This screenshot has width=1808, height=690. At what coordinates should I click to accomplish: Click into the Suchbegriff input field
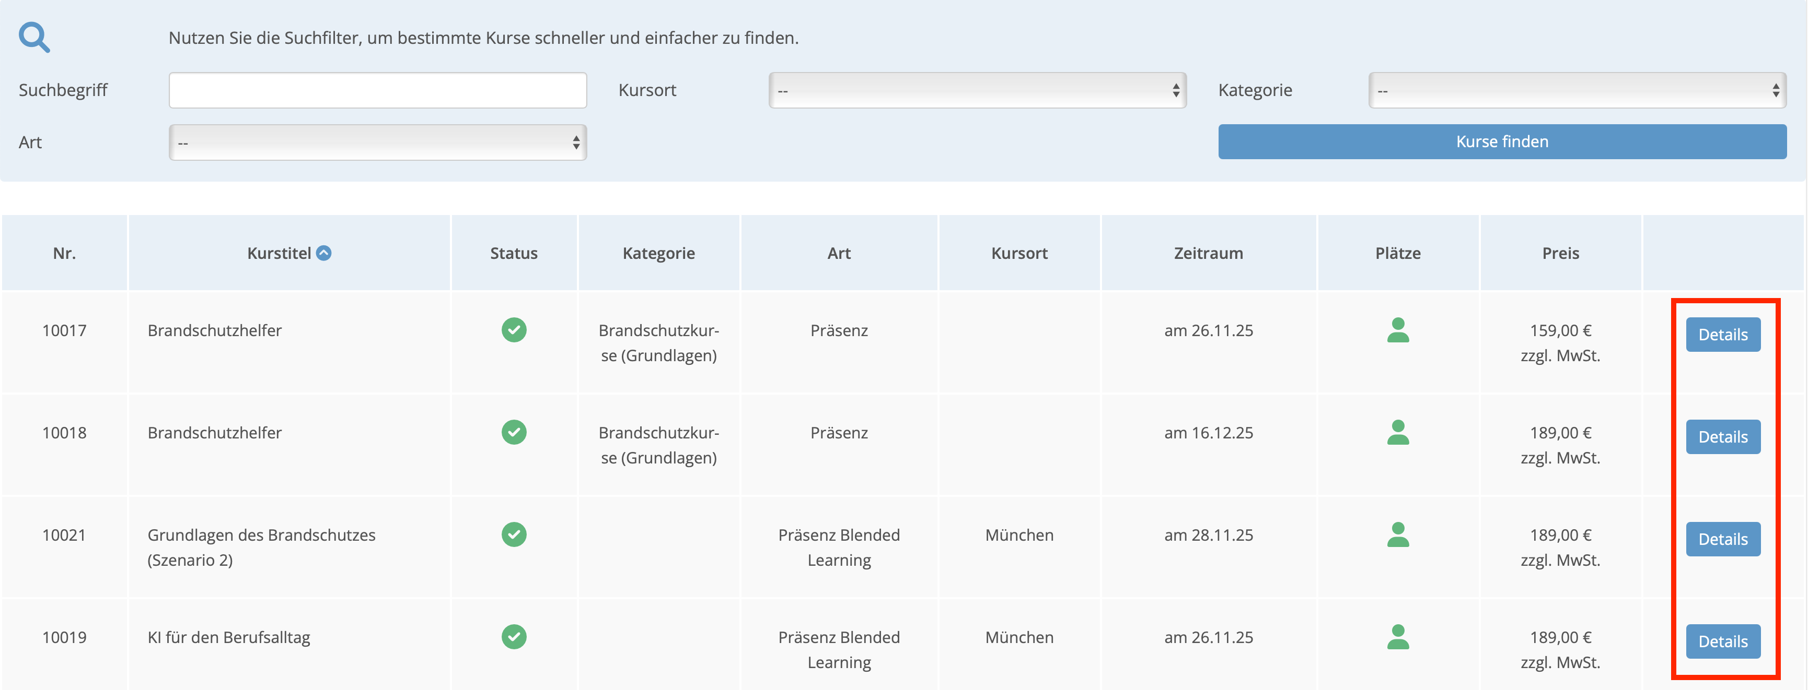coord(378,90)
